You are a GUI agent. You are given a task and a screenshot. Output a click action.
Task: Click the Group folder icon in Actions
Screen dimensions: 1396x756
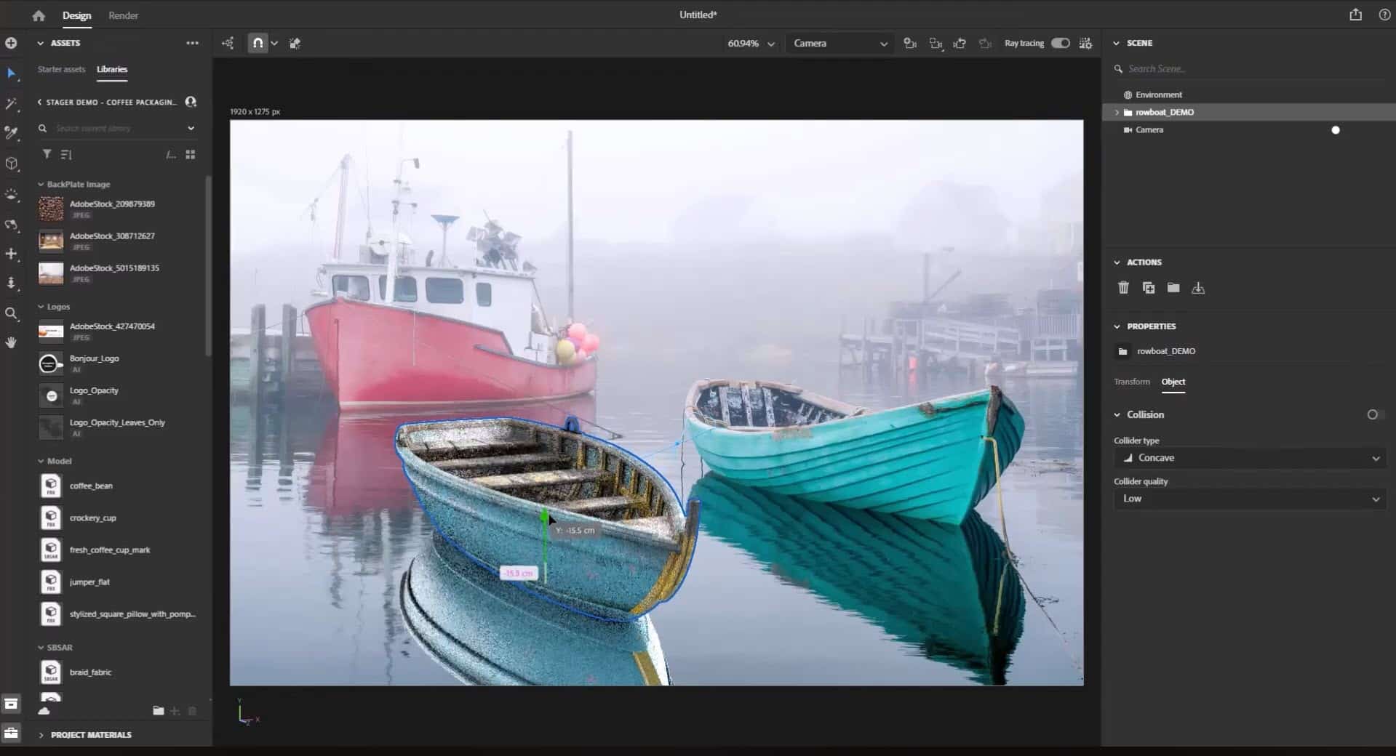[x=1173, y=288]
